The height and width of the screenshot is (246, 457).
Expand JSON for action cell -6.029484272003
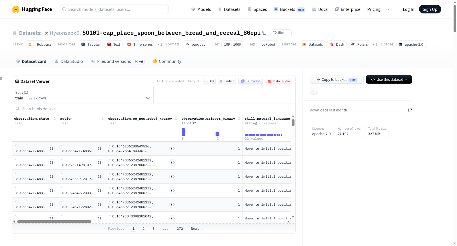[x=99, y=191]
